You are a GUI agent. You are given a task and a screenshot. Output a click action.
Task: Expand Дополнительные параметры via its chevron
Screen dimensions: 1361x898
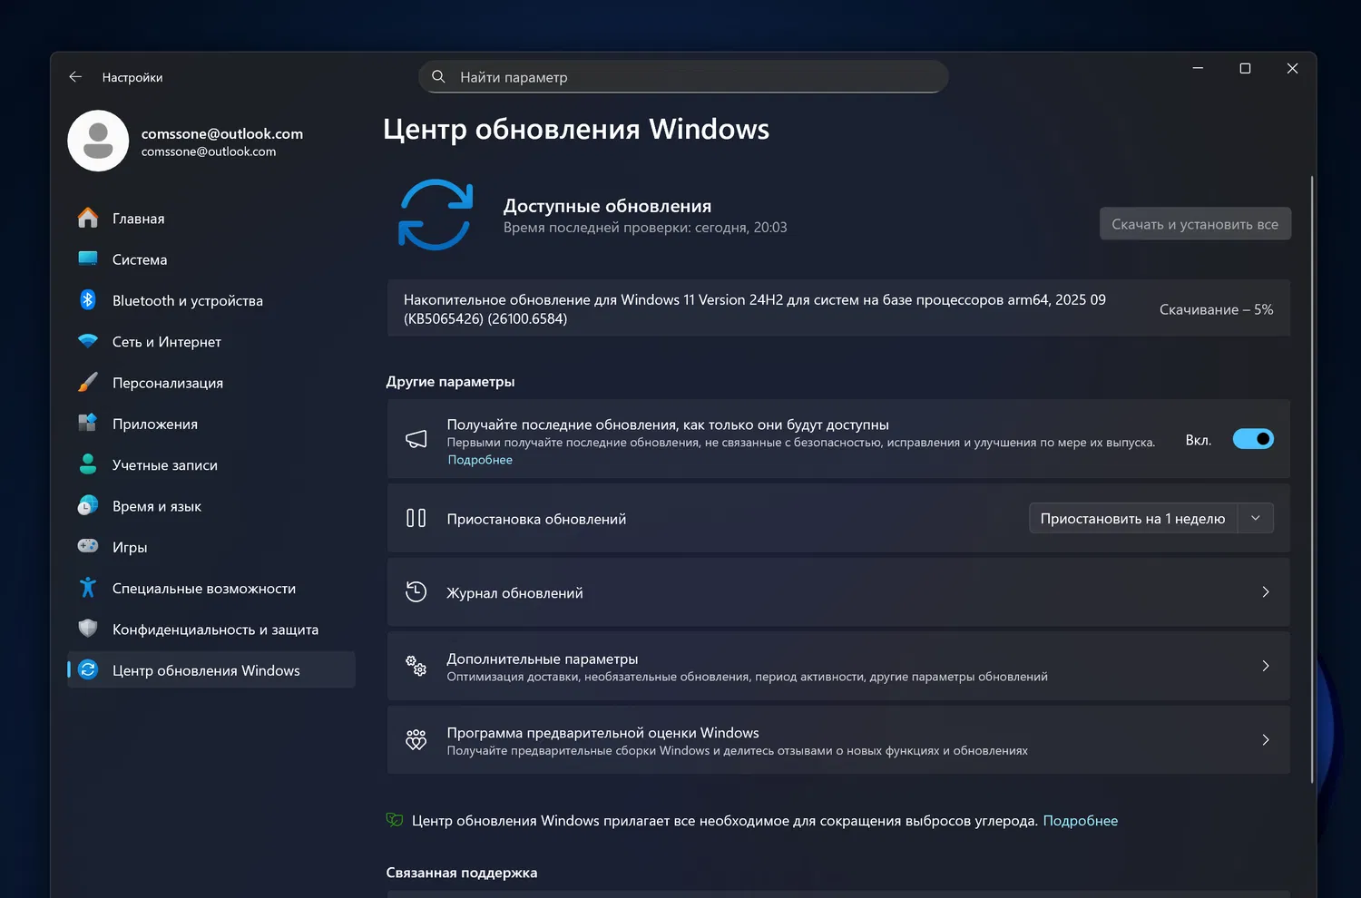1266,666
